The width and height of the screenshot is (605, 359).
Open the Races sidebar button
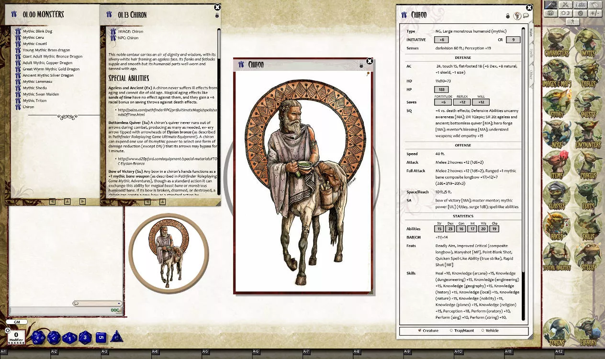click(x=557, y=226)
